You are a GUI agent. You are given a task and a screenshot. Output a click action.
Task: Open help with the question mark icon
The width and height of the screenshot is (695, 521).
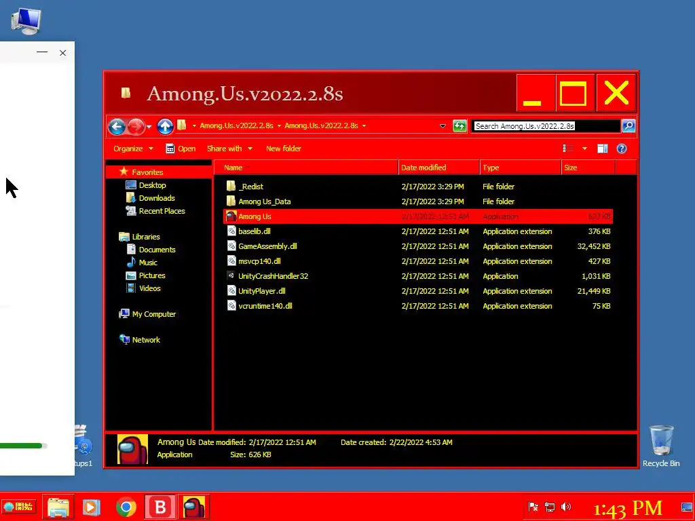[x=622, y=149]
